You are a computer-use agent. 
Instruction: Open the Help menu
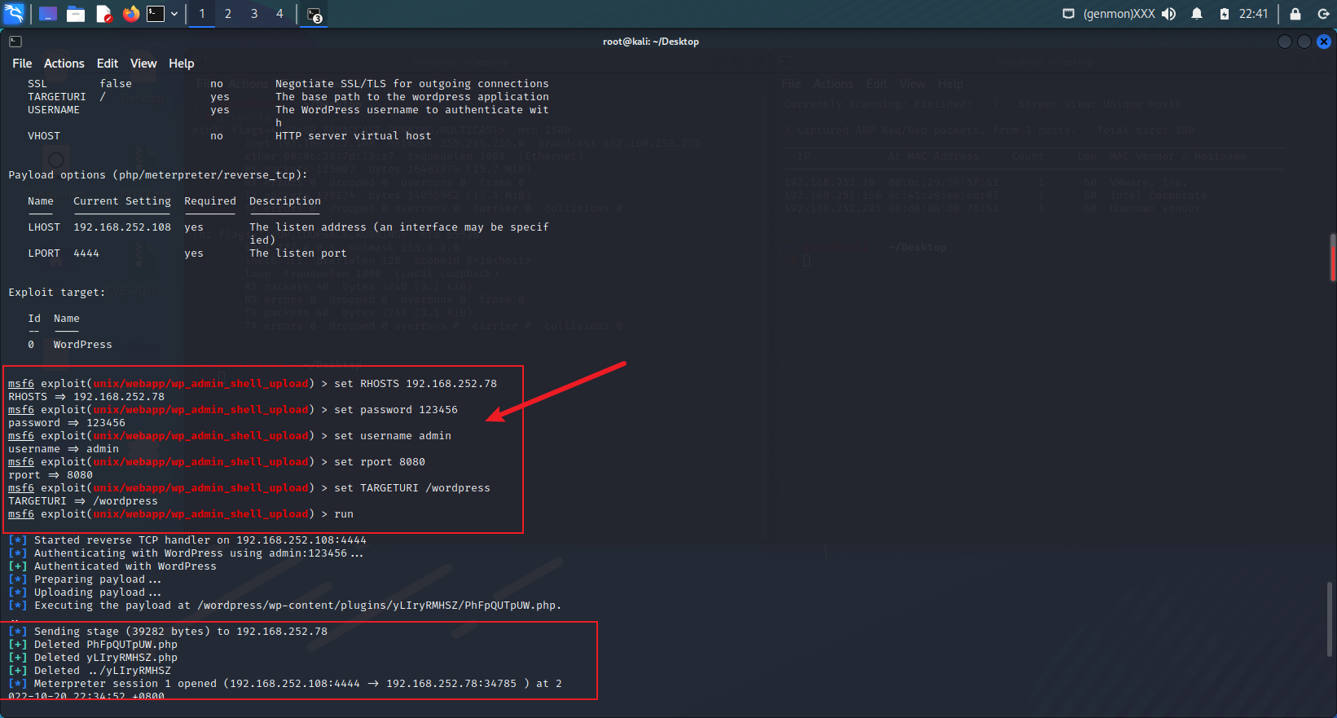pos(182,64)
